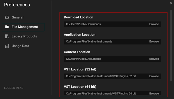Viewport: 174px width, 99px height.
Task: Click the VST Location (64 bit) heading
Action: click(x=80, y=87)
